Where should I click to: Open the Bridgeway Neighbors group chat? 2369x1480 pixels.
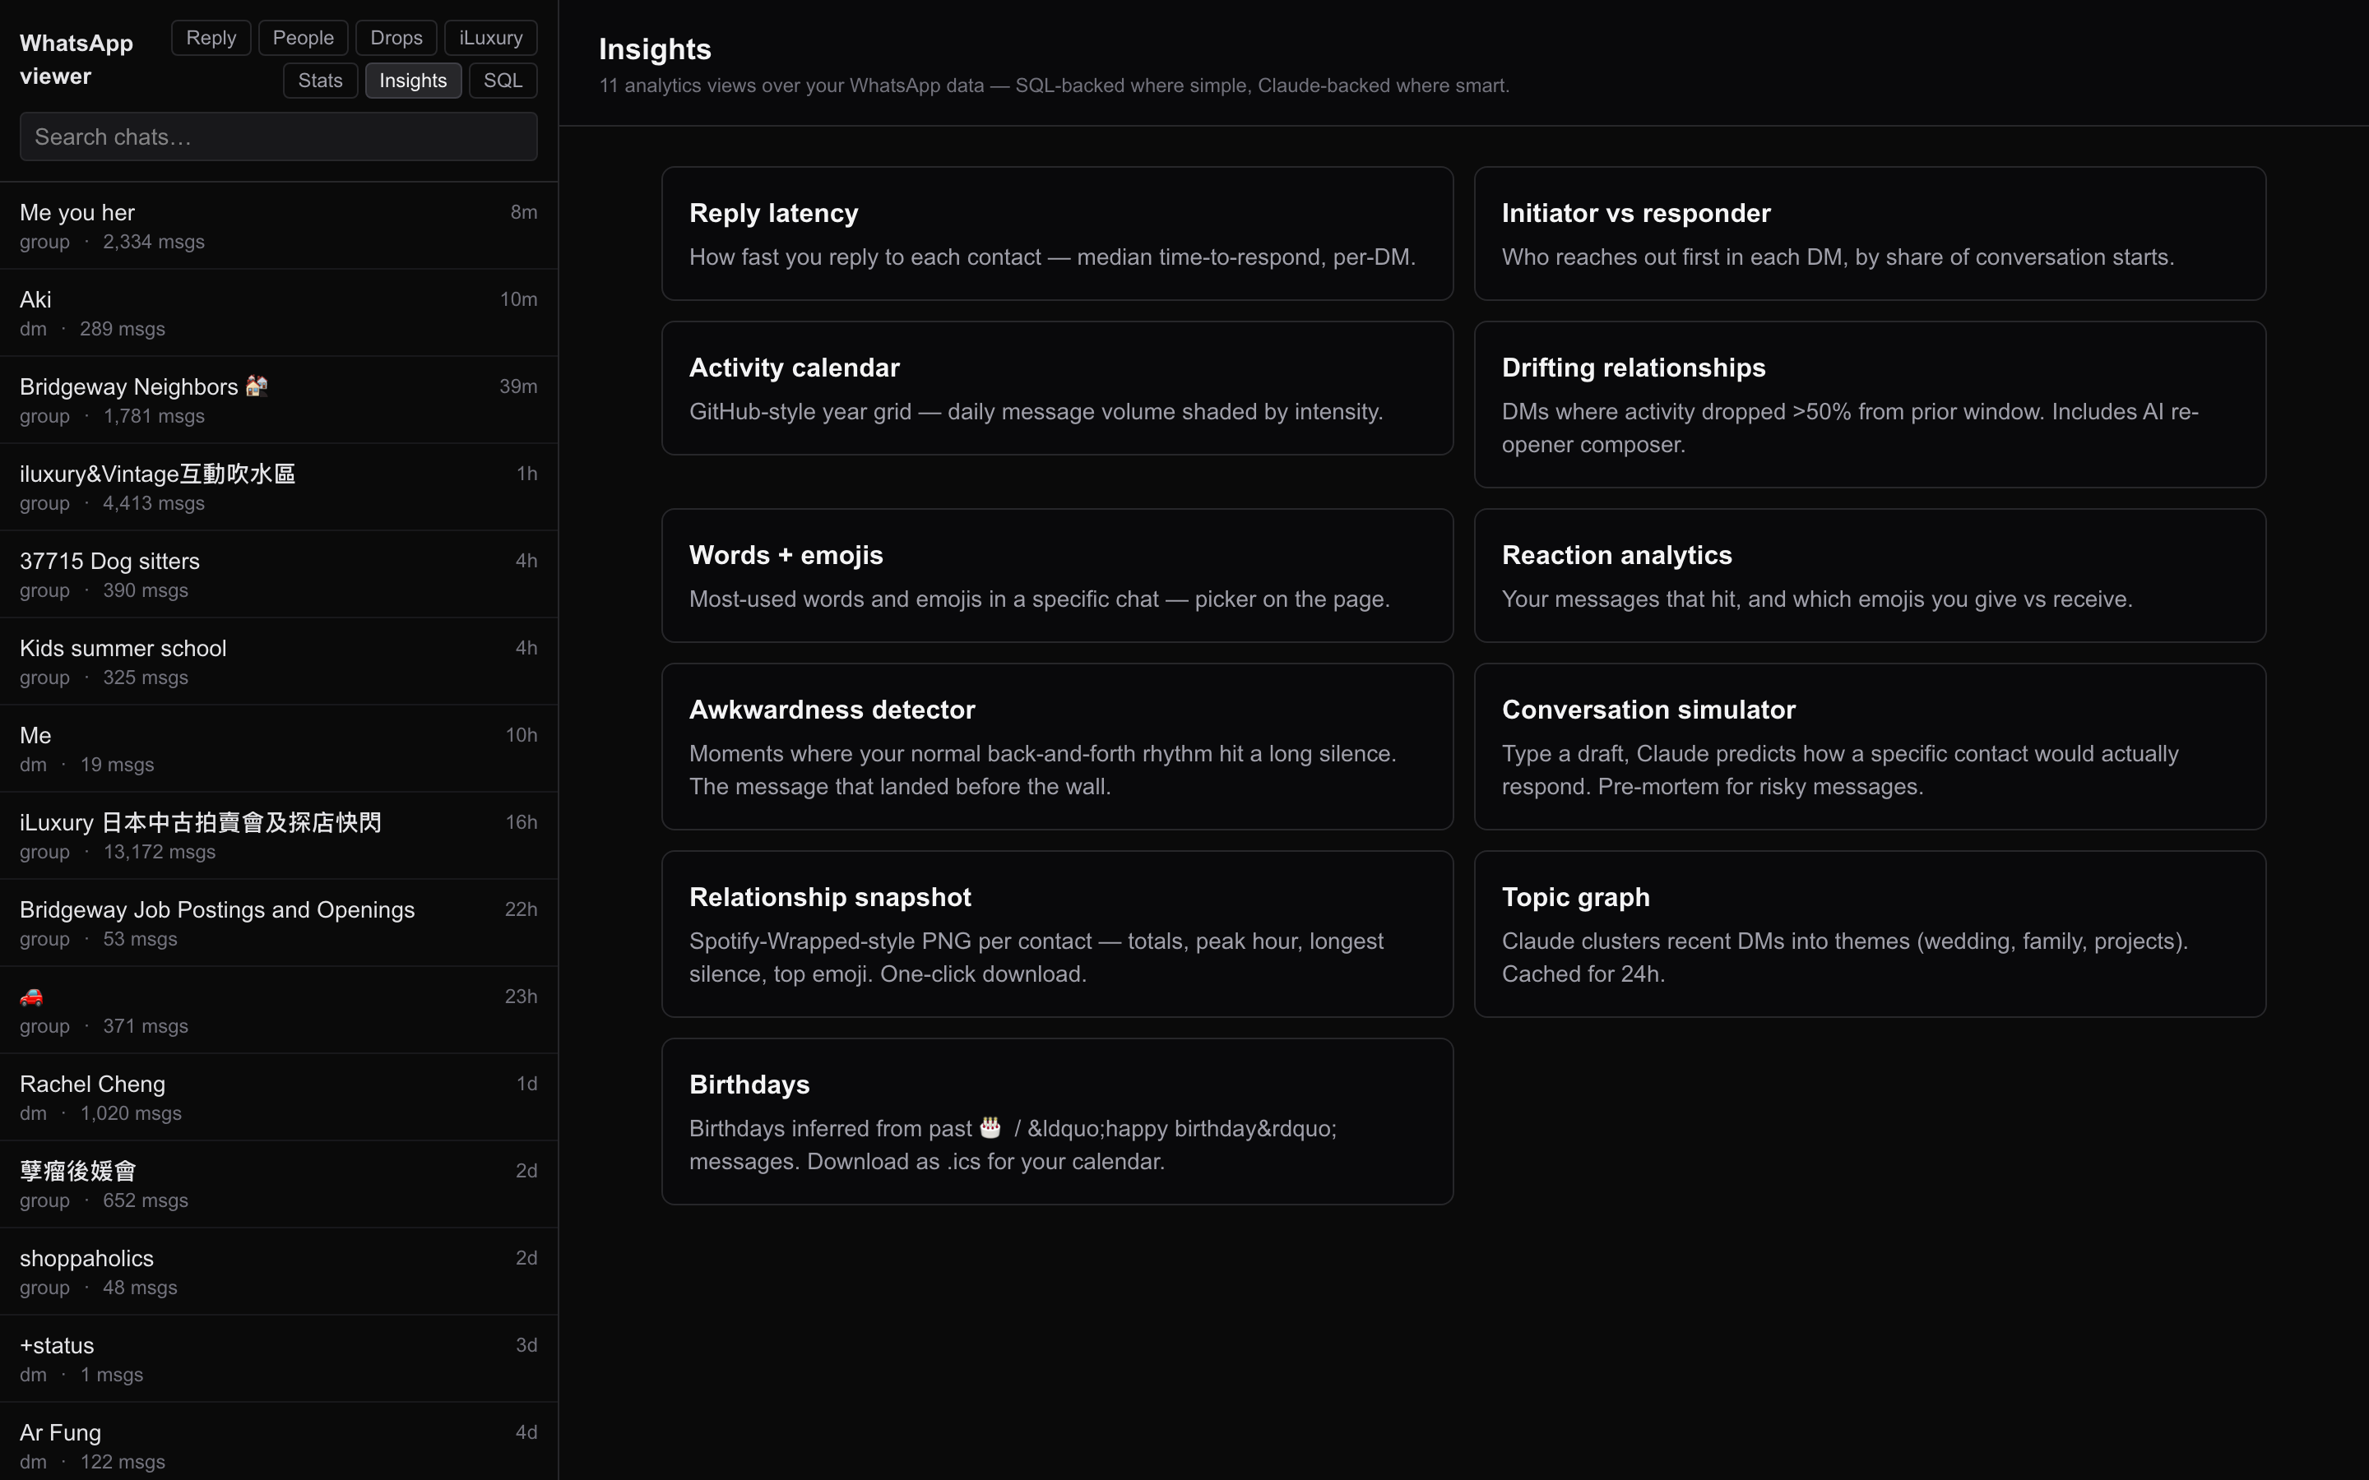pos(278,400)
